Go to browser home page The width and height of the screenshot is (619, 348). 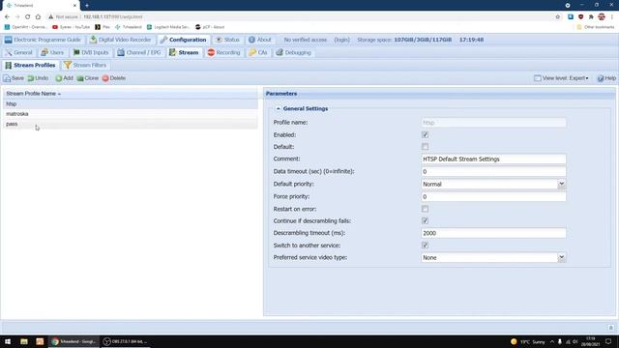38,17
